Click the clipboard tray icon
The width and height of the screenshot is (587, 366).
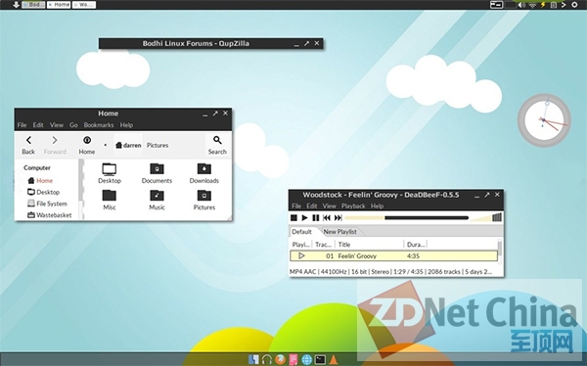(554, 5)
